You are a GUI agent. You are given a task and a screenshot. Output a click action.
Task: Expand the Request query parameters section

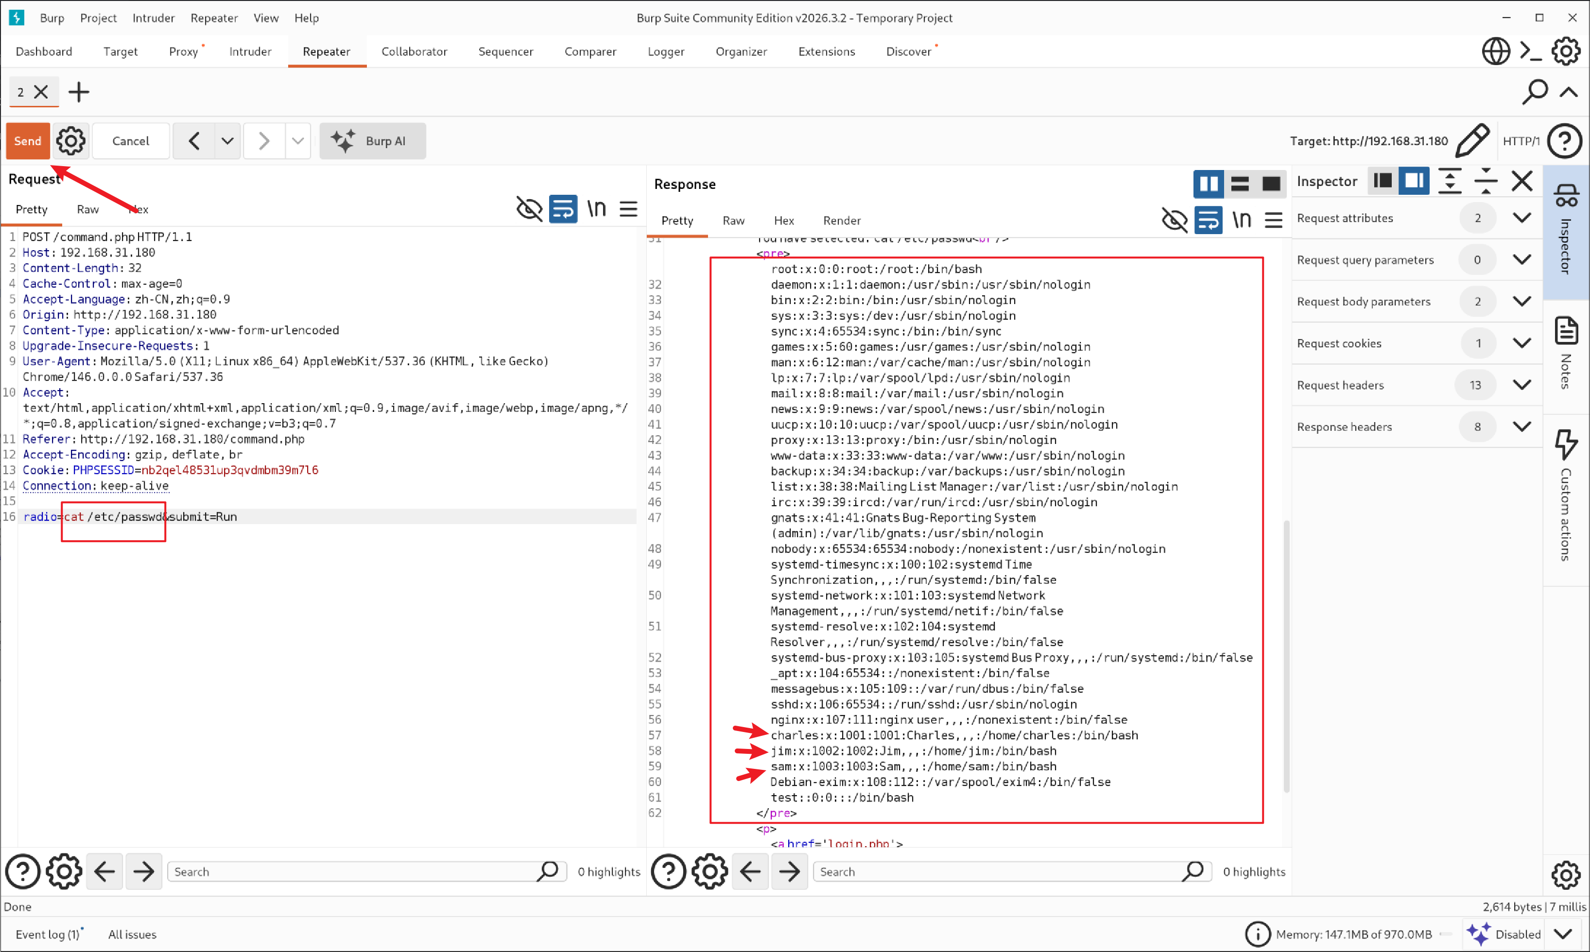(x=1522, y=260)
